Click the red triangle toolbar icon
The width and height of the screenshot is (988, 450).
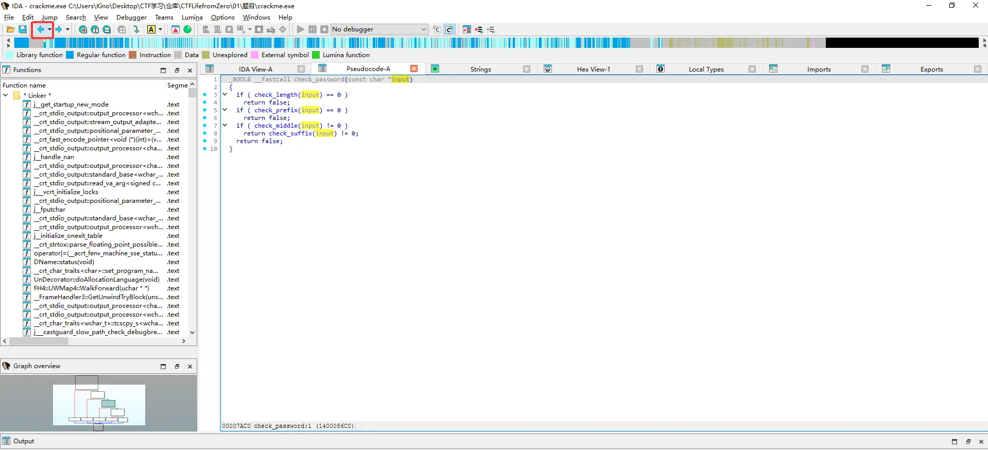click(x=176, y=29)
